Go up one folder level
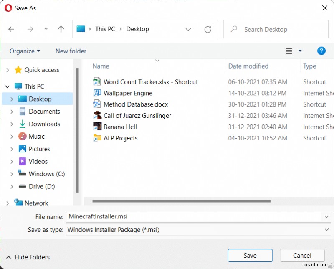This screenshot has height=269, width=334. pyautogui.click(x=61, y=29)
